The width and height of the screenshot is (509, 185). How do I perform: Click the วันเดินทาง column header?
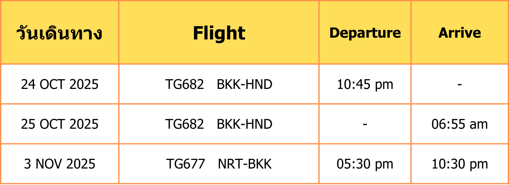[x=59, y=33]
